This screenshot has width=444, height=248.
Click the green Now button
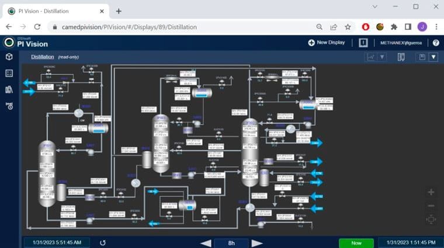(x=356, y=242)
